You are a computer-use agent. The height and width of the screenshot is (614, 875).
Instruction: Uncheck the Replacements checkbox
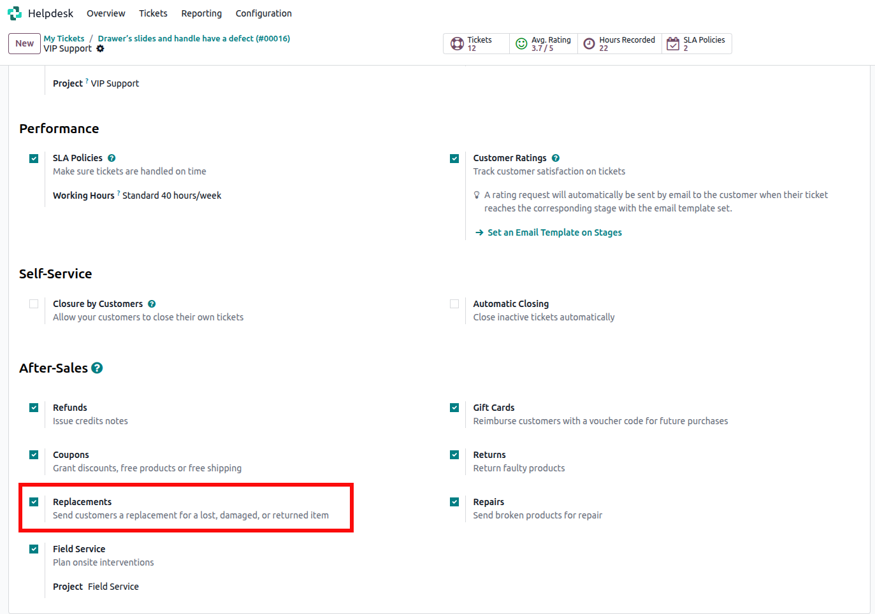coord(34,502)
